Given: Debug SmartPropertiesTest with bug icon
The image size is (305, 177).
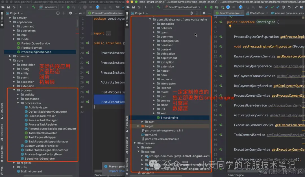Looking at the screenshot, I should click(x=211, y=7).
